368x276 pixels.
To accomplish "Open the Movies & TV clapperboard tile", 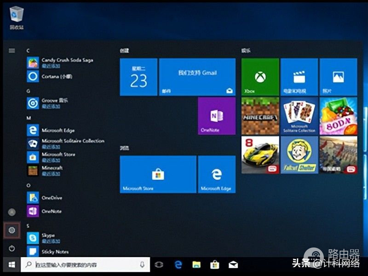I will (299, 77).
